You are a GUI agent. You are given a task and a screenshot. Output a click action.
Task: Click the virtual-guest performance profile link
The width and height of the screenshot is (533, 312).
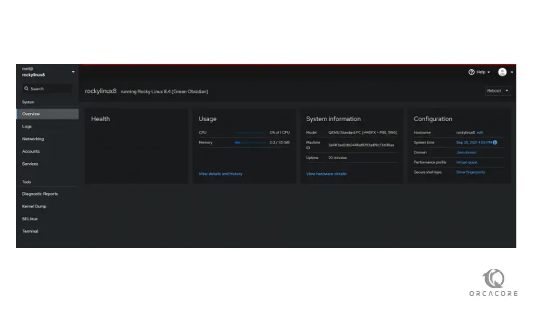coord(467,162)
